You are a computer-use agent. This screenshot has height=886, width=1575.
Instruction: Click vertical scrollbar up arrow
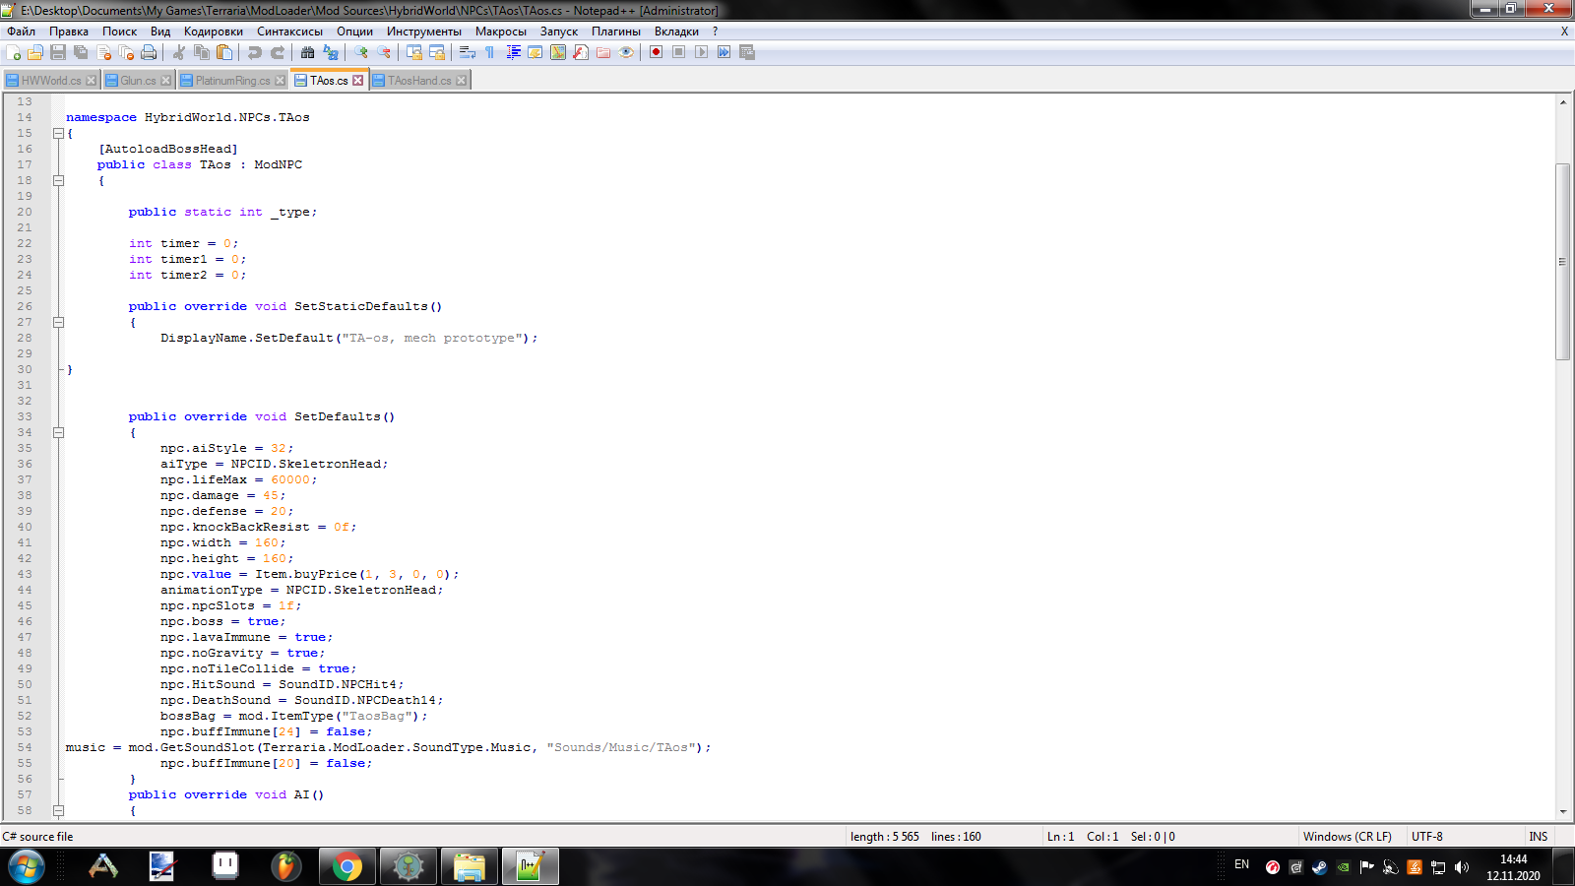point(1563,101)
